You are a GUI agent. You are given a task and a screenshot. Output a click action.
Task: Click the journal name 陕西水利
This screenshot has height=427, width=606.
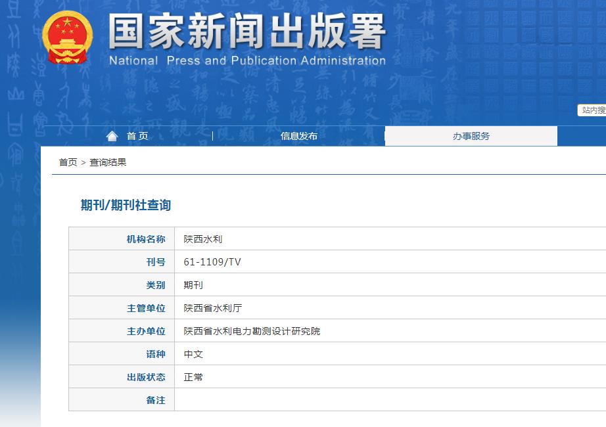coord(202,238)
